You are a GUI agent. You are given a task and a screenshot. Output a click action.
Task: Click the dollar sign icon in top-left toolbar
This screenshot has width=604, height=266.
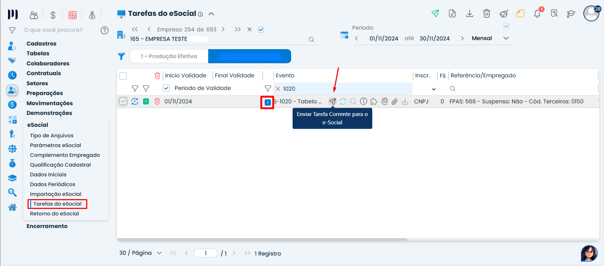click(x=53, y=15)
